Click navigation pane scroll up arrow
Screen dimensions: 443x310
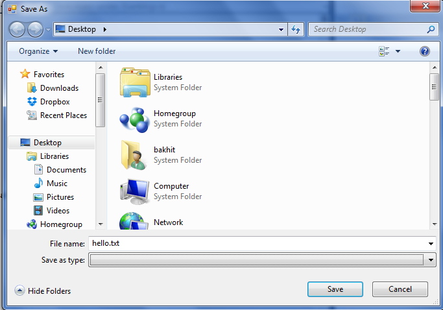[101, 67]
